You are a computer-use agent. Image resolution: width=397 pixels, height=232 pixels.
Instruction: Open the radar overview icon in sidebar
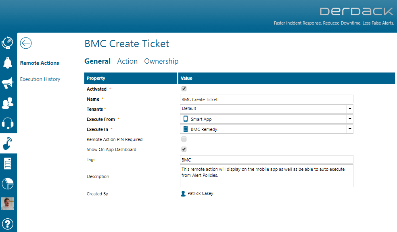pyautogui.click(x=8, y=43)
